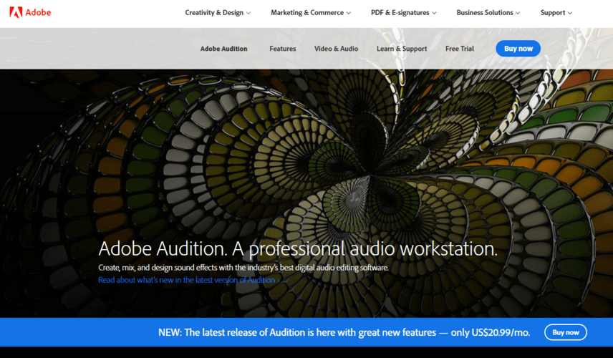
Task: Expand the PDF & E-signatures chevron
Action: pos(434,13)
